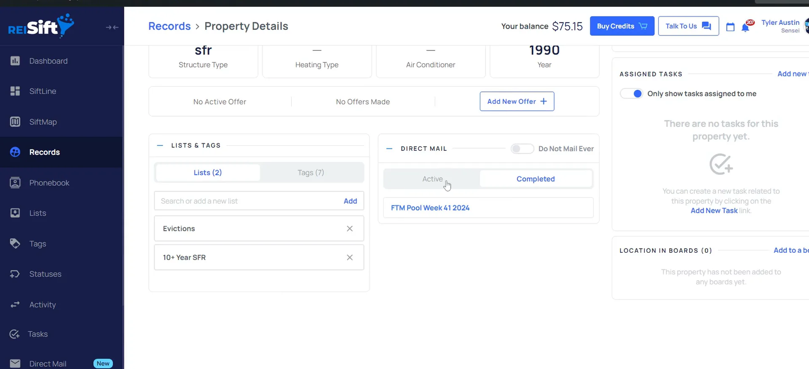Toggle Do Not Mail Ever switch
The height and width of the screenshot is (369, 809).
[x=522, y=149]
